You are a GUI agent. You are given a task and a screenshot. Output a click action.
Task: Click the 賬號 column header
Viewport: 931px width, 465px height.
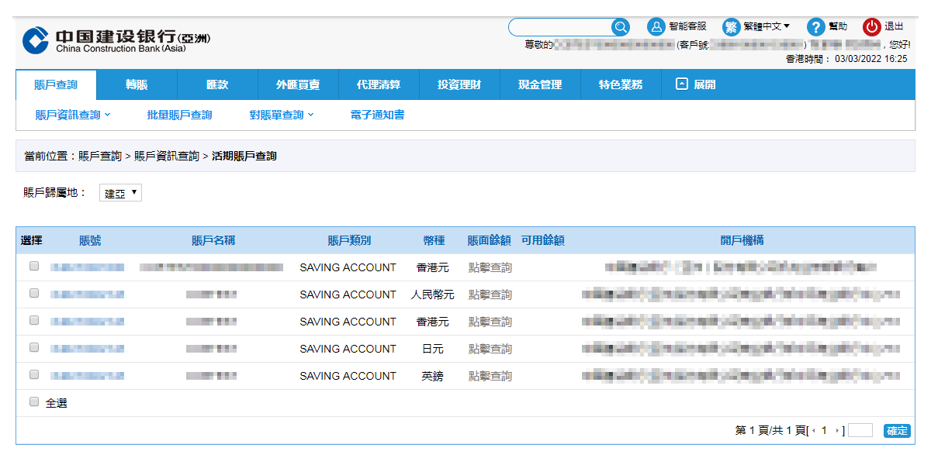tap(90, 240)
